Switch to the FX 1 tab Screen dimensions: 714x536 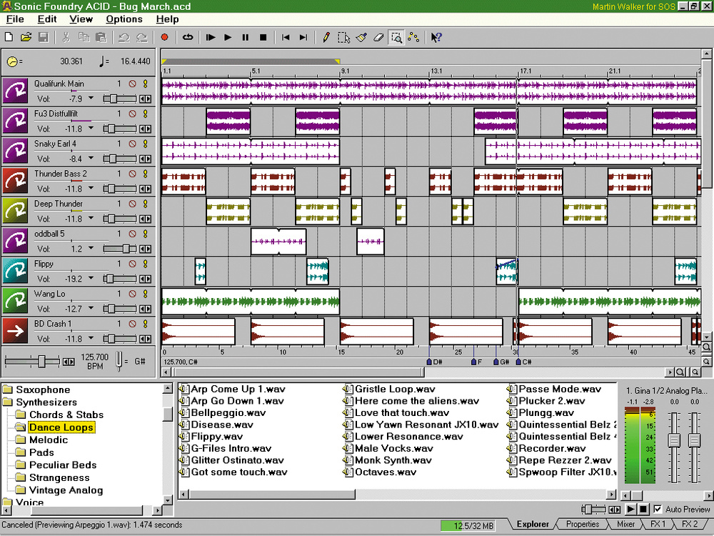click(x=658, y=524)
